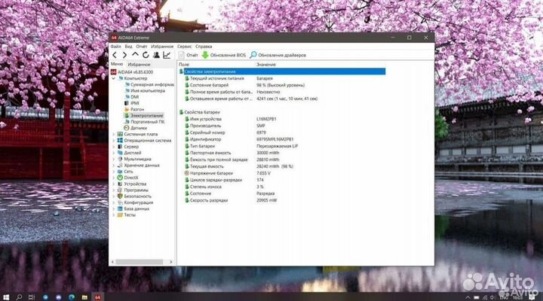Screen dimensions: 543x301
Task: Go up one level with the up arrow icon
Action: [135, 55]
